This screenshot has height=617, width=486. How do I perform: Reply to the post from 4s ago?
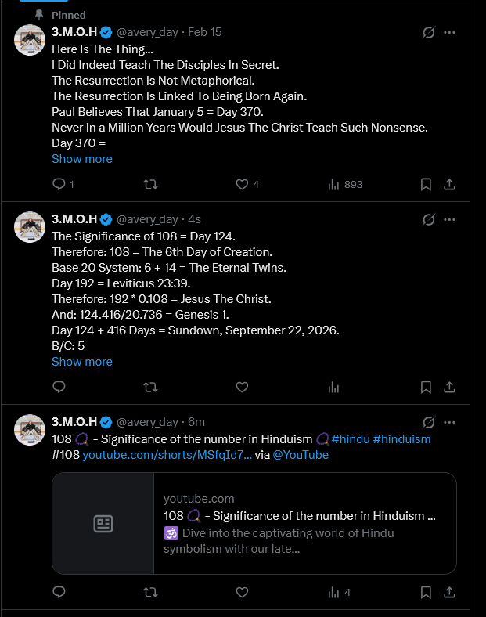(59, 388)
